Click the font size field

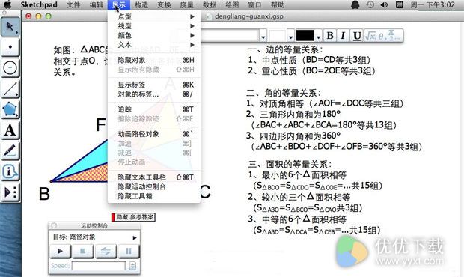(278, 36)
